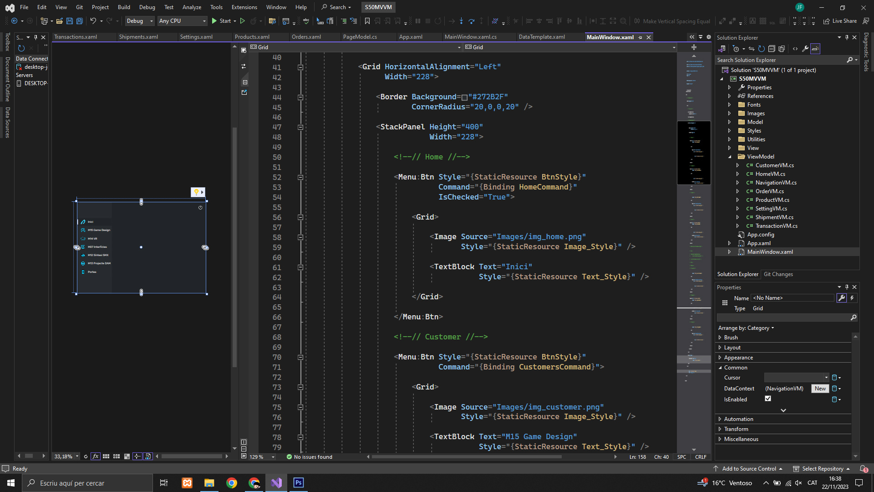Open the background color swatch for #272B2F
The width and height of the screenshot is (874, 492).
click(464, 97)
